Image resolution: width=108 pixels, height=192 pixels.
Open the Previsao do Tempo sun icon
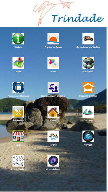(x=53, y=39)
